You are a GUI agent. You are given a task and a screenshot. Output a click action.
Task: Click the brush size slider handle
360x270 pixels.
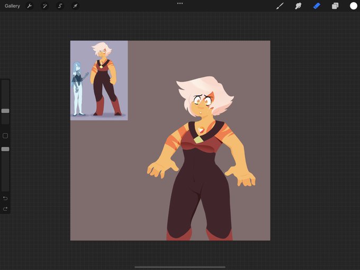coord(5,111)
